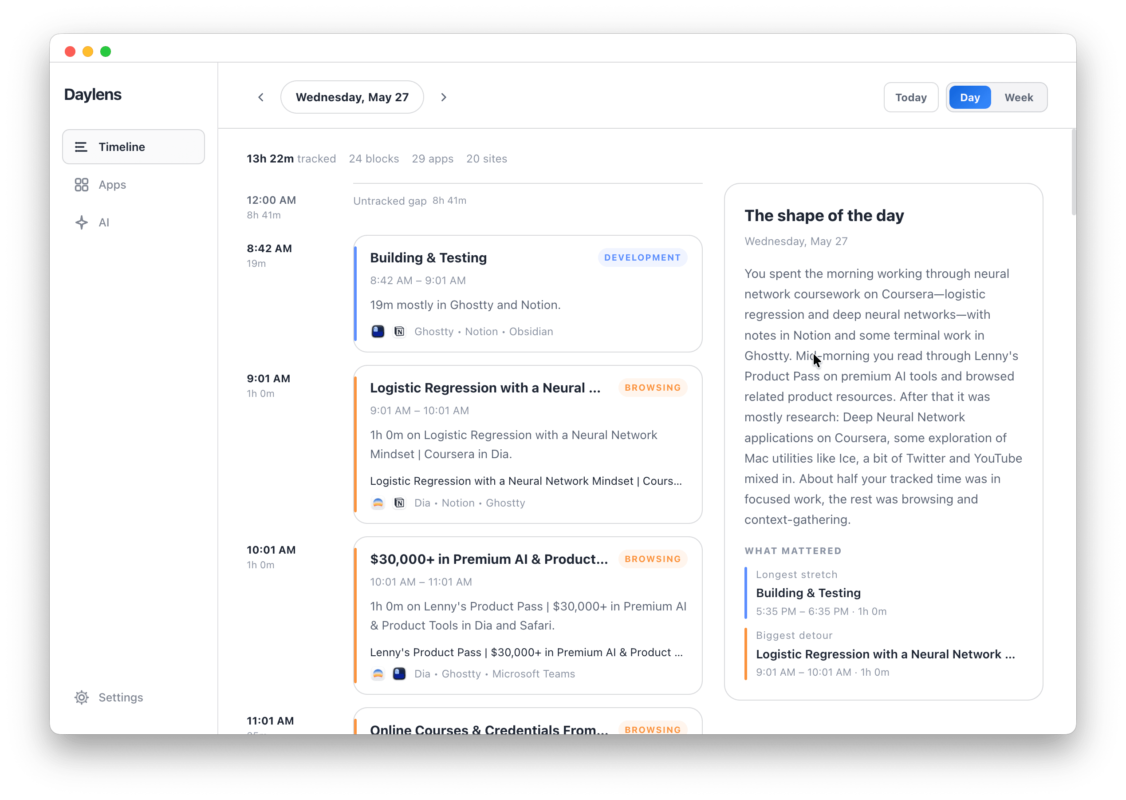Click the Lenny's Product Pass page title line
The width and height of the screenshot is (1126, 800).
[527, 652]
